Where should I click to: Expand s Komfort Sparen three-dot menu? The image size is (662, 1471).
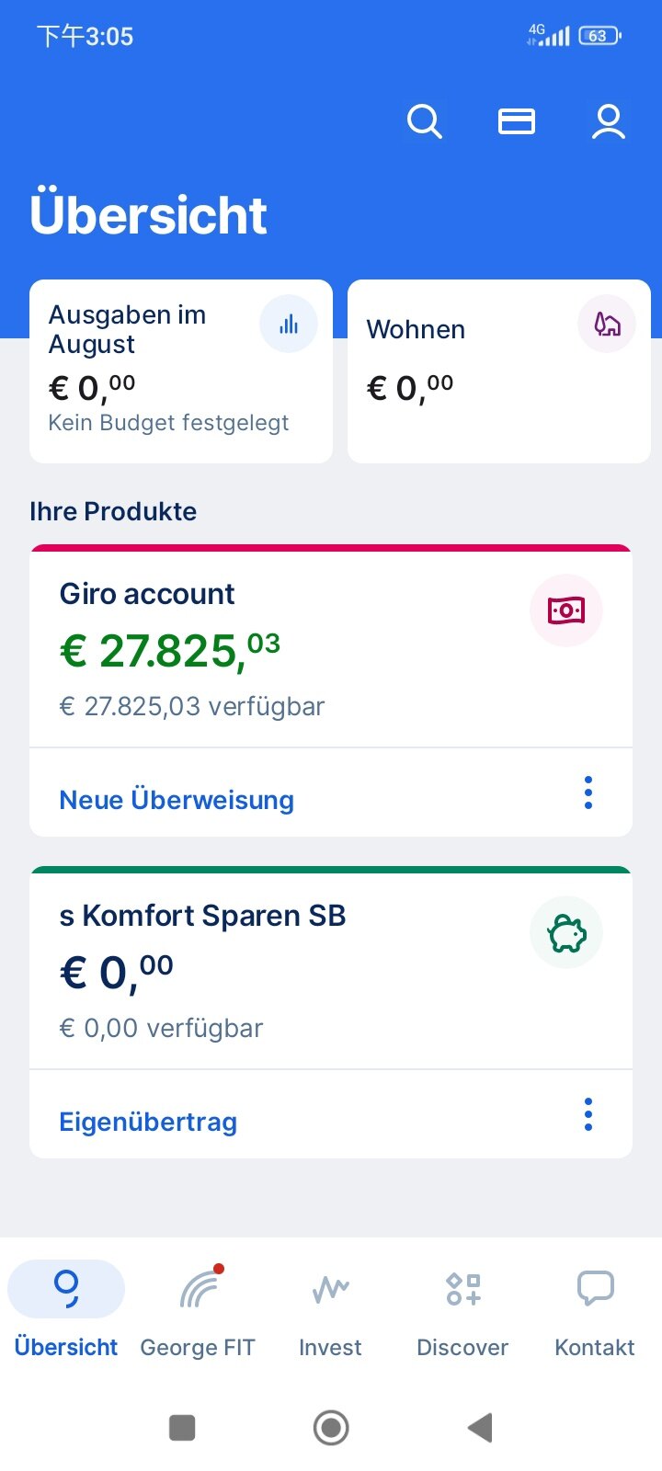coord(588,1114)
